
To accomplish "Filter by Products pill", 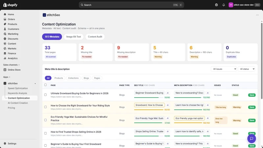I will [x=59, y=78].
